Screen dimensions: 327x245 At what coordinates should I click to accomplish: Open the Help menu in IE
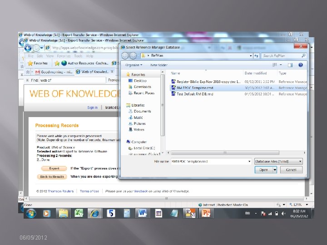pos(89,56)
